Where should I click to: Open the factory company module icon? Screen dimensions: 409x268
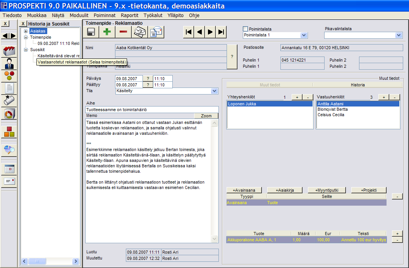click(9, 51)
